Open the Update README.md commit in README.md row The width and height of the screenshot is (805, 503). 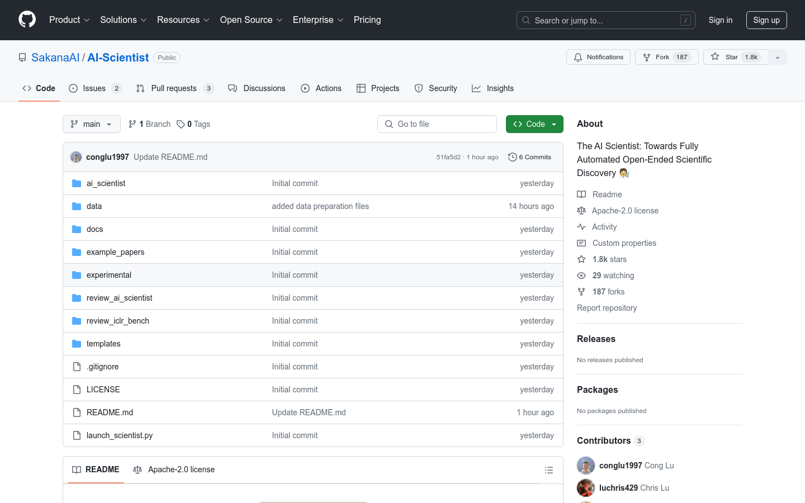pyautogui.click(x=309, y=412)
